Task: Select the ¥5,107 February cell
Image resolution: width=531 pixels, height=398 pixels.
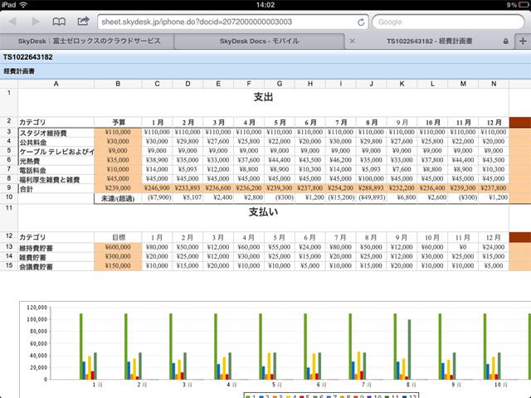Action: click(188, 197)
